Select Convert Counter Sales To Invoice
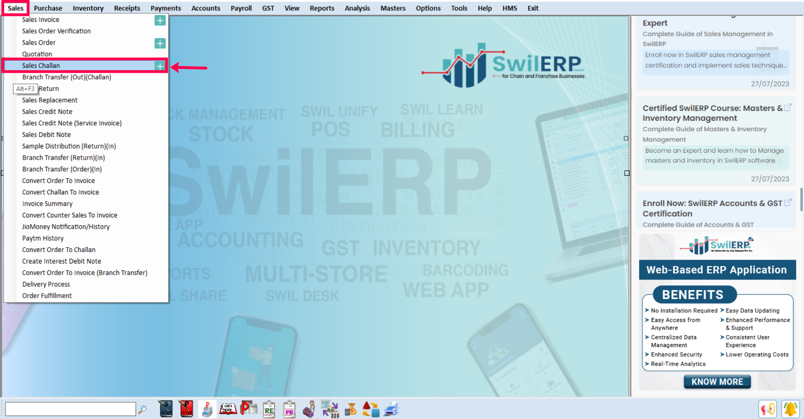The width and height of the screenshot is (804, 419). (x=86, y=215)
